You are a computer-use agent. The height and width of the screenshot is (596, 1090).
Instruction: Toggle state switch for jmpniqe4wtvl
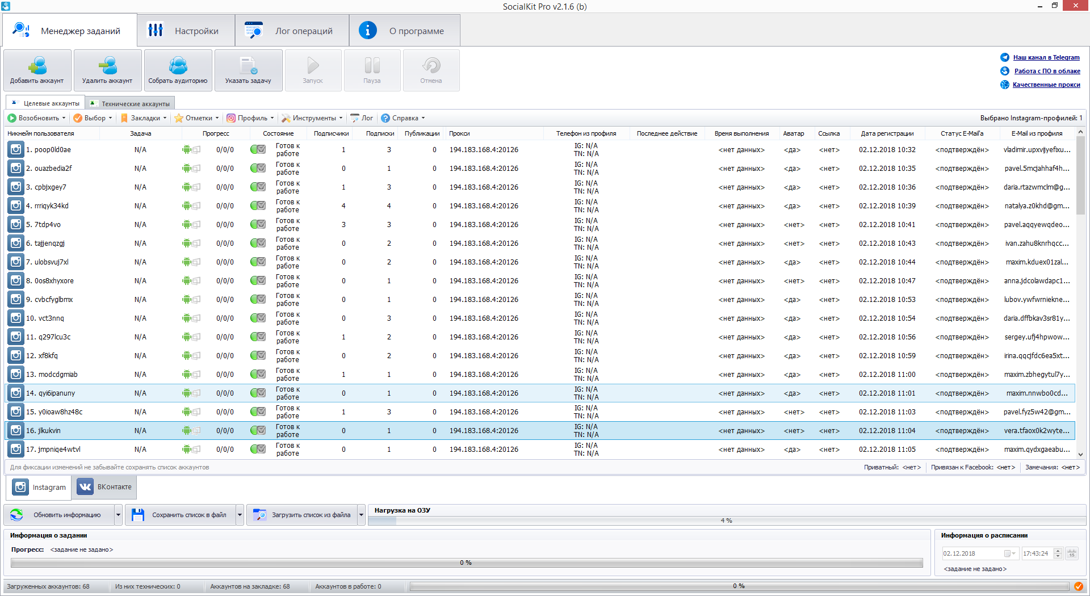(x=258, y=450)
